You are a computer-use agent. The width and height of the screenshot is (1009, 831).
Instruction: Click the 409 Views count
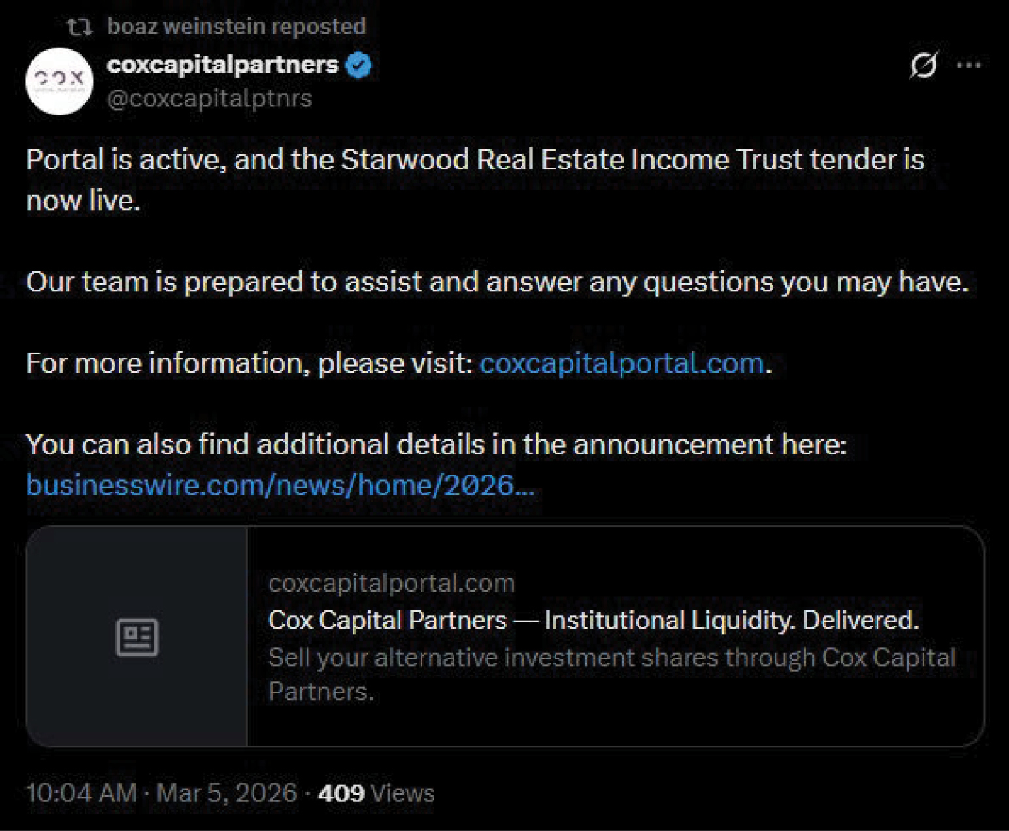click(376, 793)
